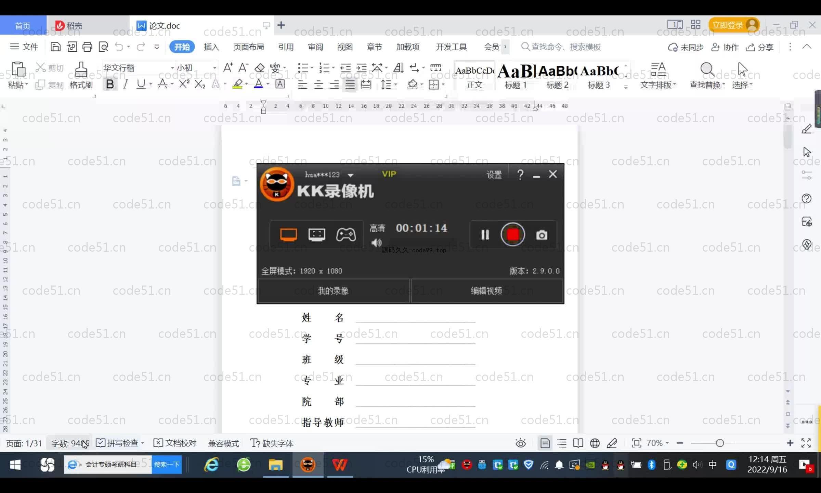Image resolution: width=821 pixels, height=493 pixels.
Task: Align paragraph text left
Action: click(302, 84)
